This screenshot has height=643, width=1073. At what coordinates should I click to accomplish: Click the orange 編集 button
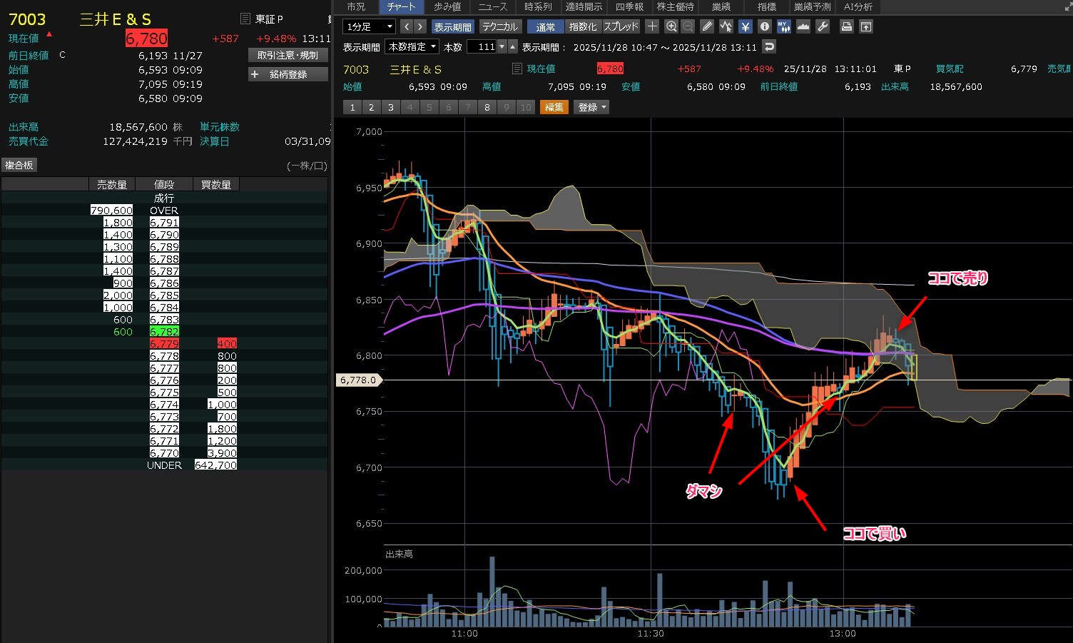point(554,107)
